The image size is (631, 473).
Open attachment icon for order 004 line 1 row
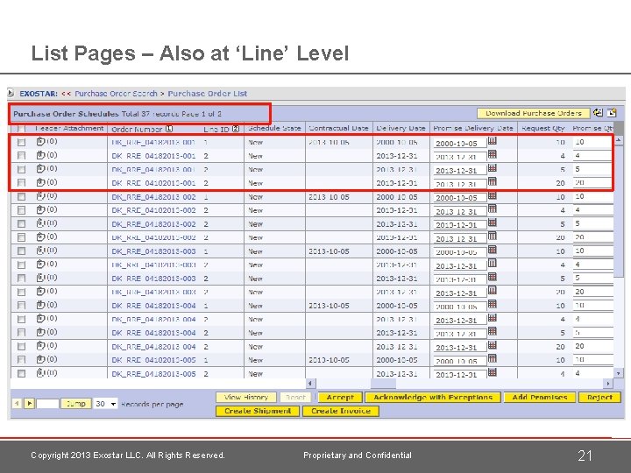(40, 305)
